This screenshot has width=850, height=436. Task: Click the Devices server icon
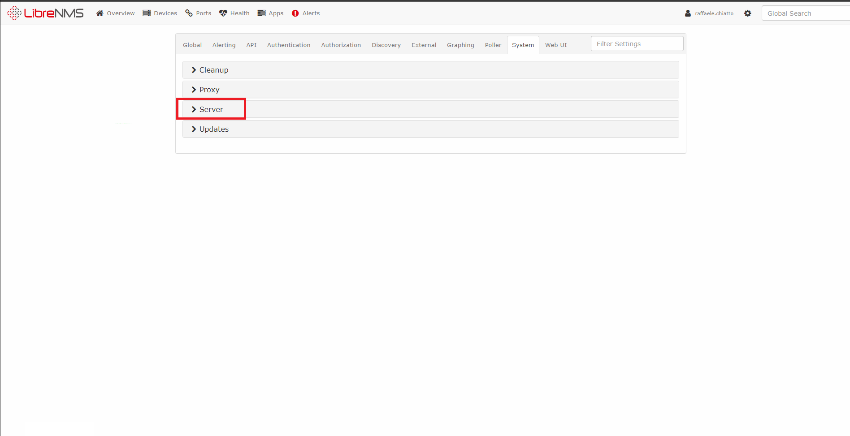tap(147, 13)
